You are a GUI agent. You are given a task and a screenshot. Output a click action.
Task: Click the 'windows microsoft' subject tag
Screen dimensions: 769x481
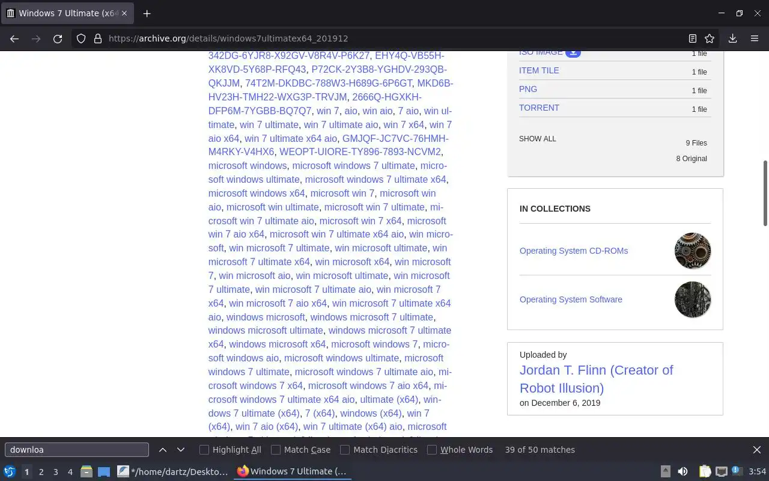(266, 317)
